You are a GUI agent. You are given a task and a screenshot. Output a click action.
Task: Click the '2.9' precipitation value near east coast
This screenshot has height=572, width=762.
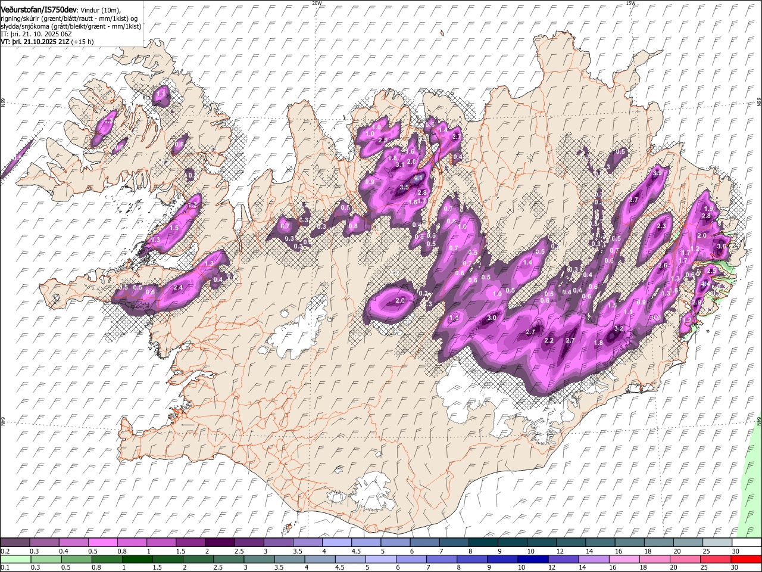[x=697, y=303]
